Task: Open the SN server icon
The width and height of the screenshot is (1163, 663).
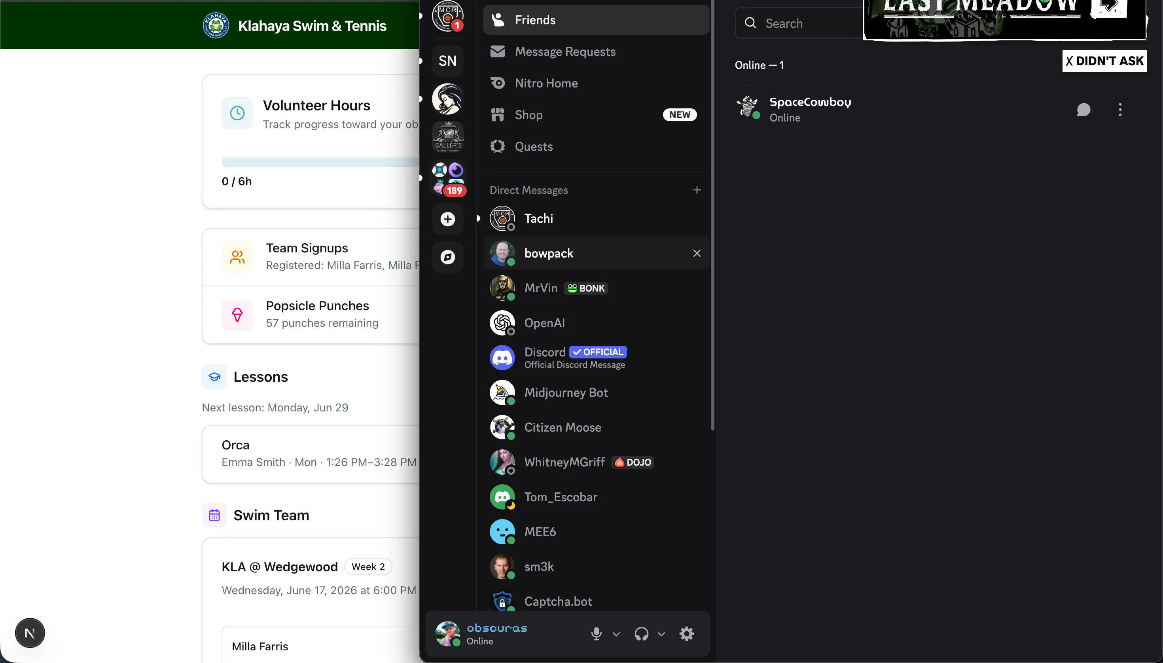Action: (448, 61)
